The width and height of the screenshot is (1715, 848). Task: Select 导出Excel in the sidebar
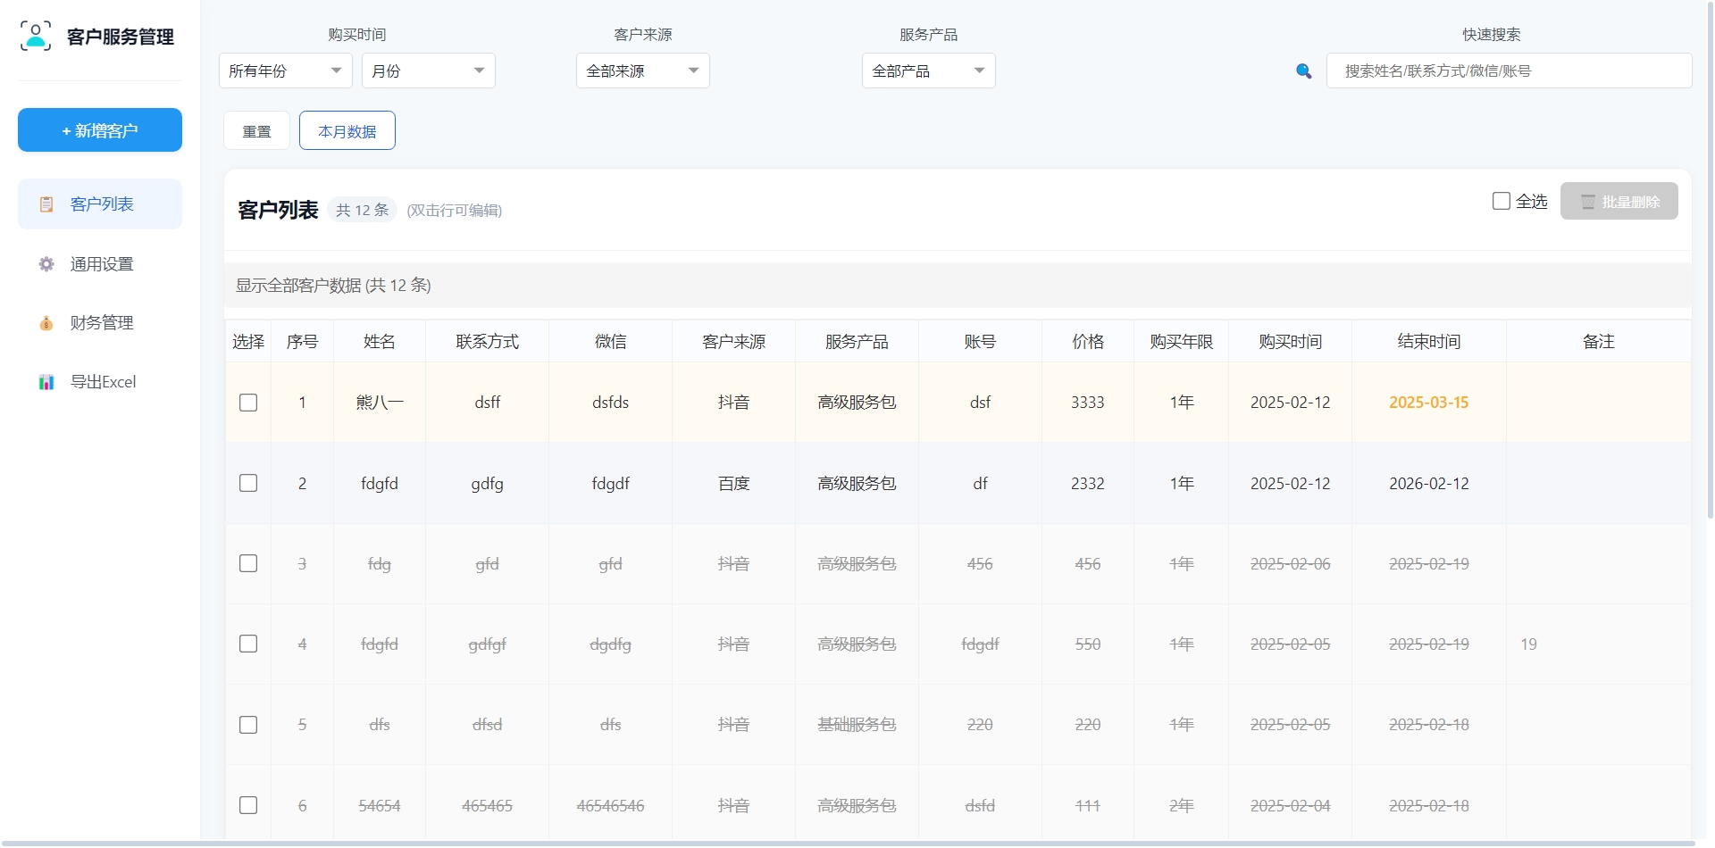click(x=100, y=382)
